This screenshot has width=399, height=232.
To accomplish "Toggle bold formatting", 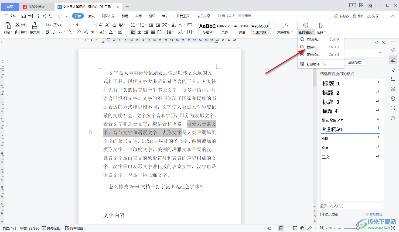I will point(47,32).
